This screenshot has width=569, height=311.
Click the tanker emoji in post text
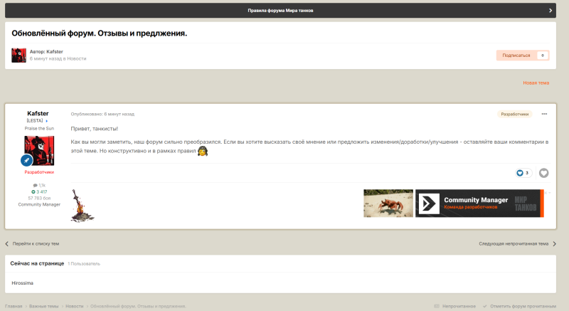(203, 151)
